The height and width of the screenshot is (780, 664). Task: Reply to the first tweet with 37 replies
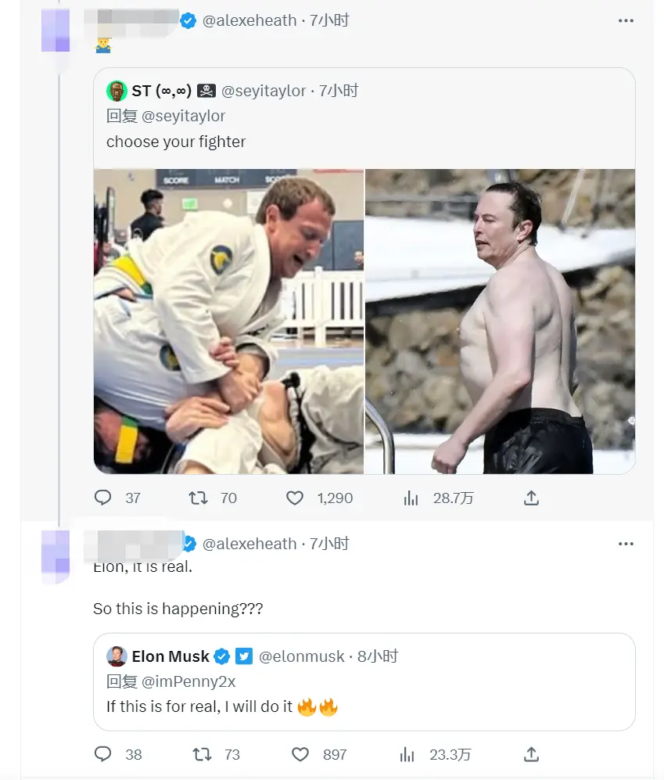pos(103,498)
